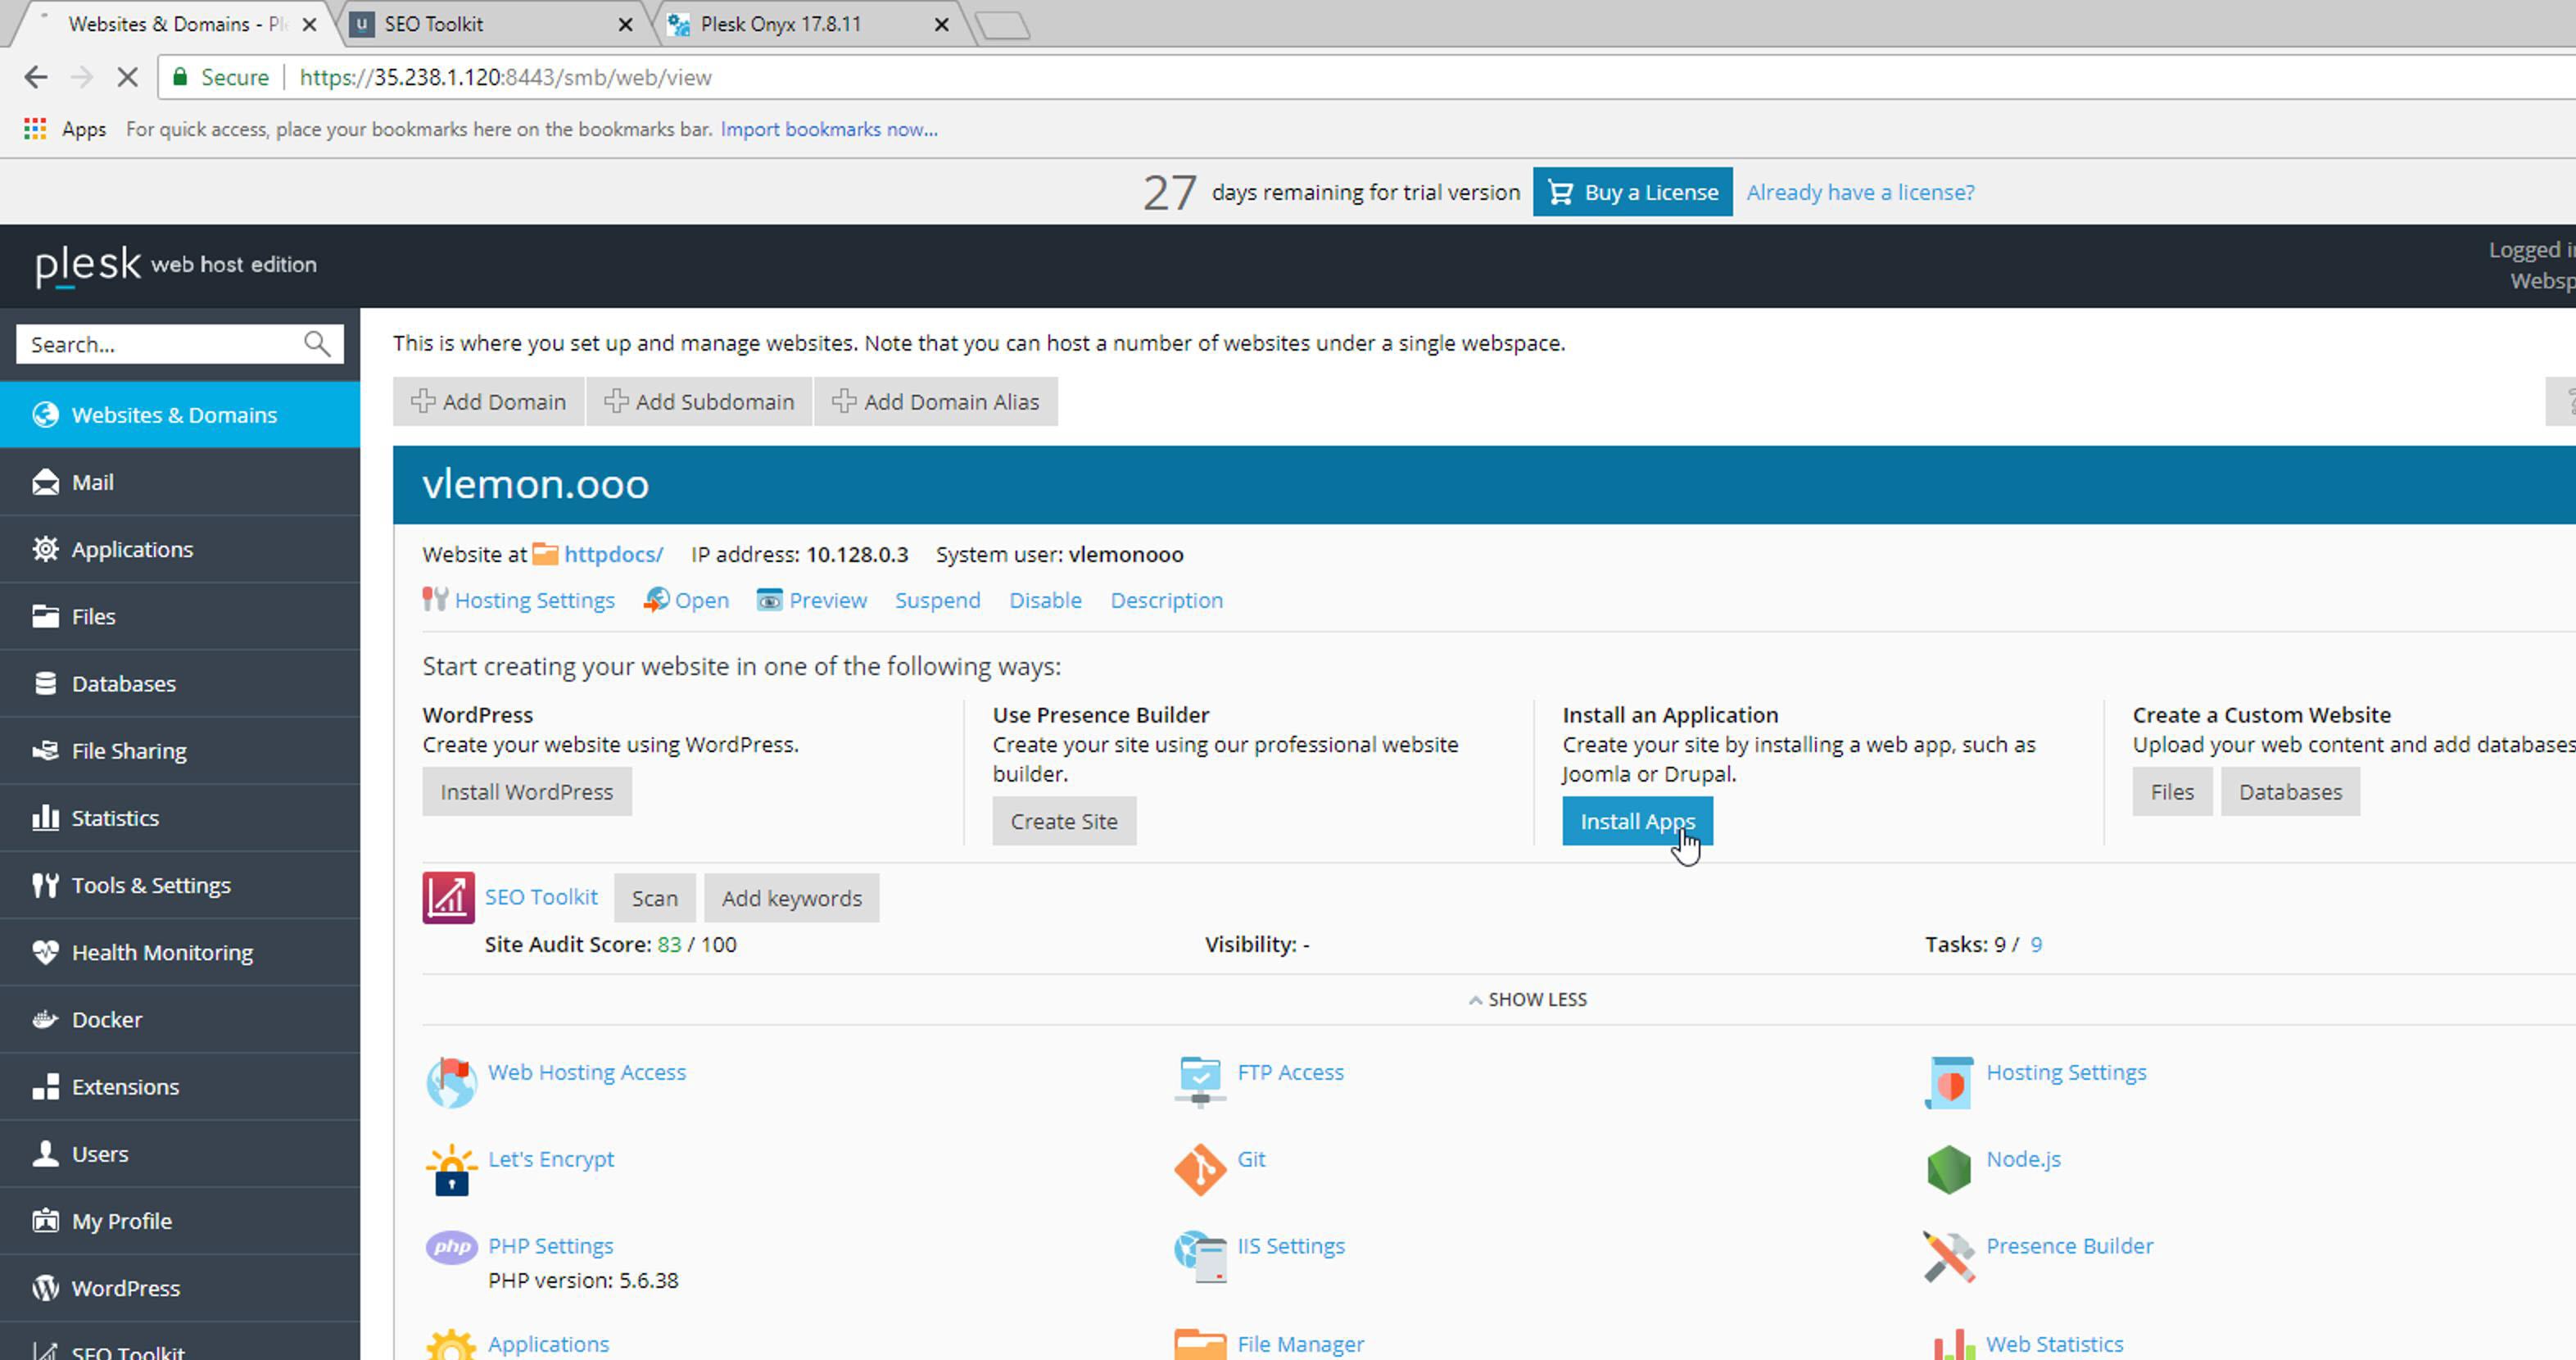Switch to the SEO Toolkit browser tab
Viewport: 2576px width, 1360px height.
click(433, 24)
